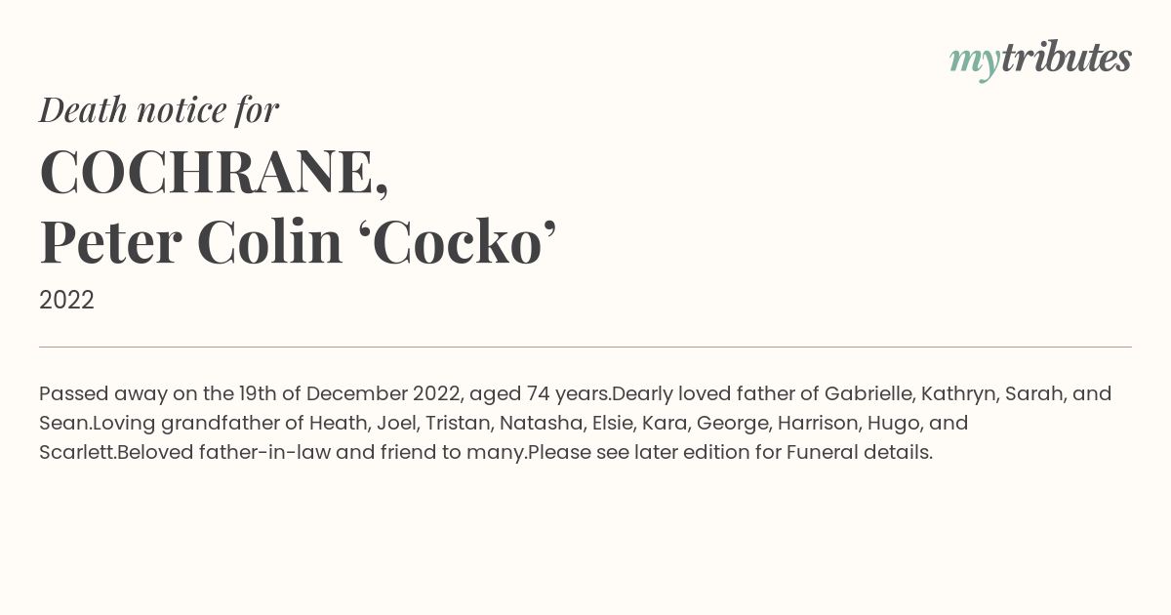Select the words 'December 2022' in the notice
Viewport: 1171px width, 615px height.
[x=383, y=394]
